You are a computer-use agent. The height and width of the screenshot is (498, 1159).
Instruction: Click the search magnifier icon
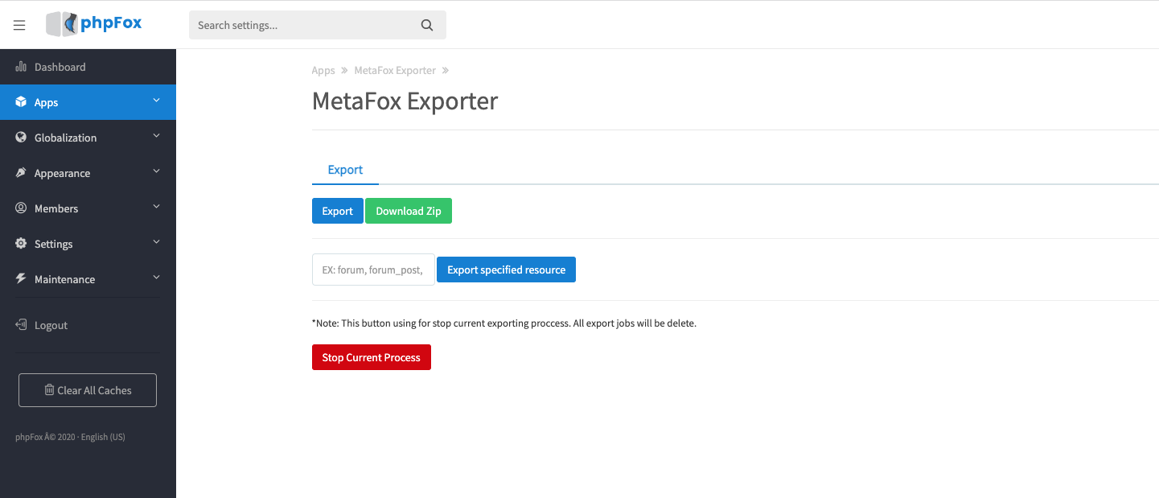point(427,25)
